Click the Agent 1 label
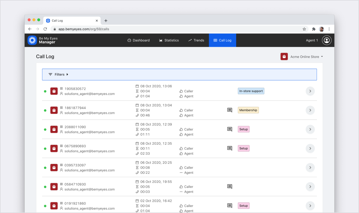Viewport: 359px width, 213px height. pos(312,40)
